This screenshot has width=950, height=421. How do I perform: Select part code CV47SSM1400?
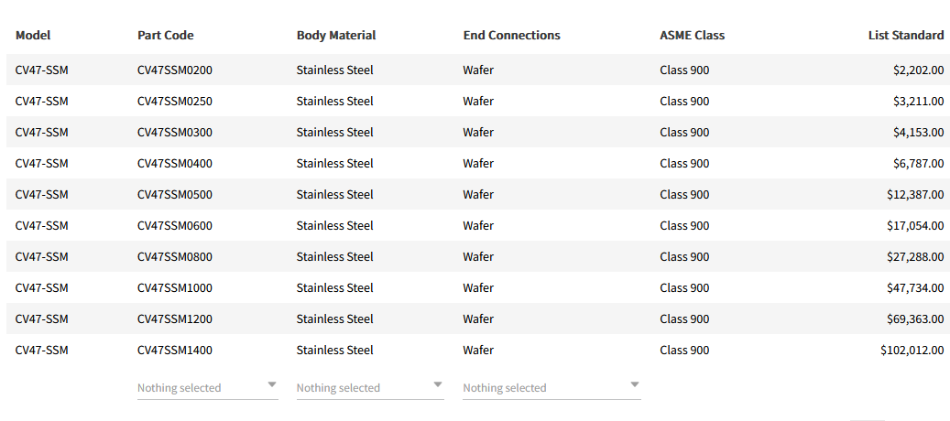click(x=175, y=351)
